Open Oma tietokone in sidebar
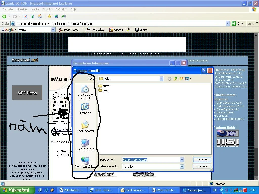This screenshot has height=194, width=259. (85, 144)
